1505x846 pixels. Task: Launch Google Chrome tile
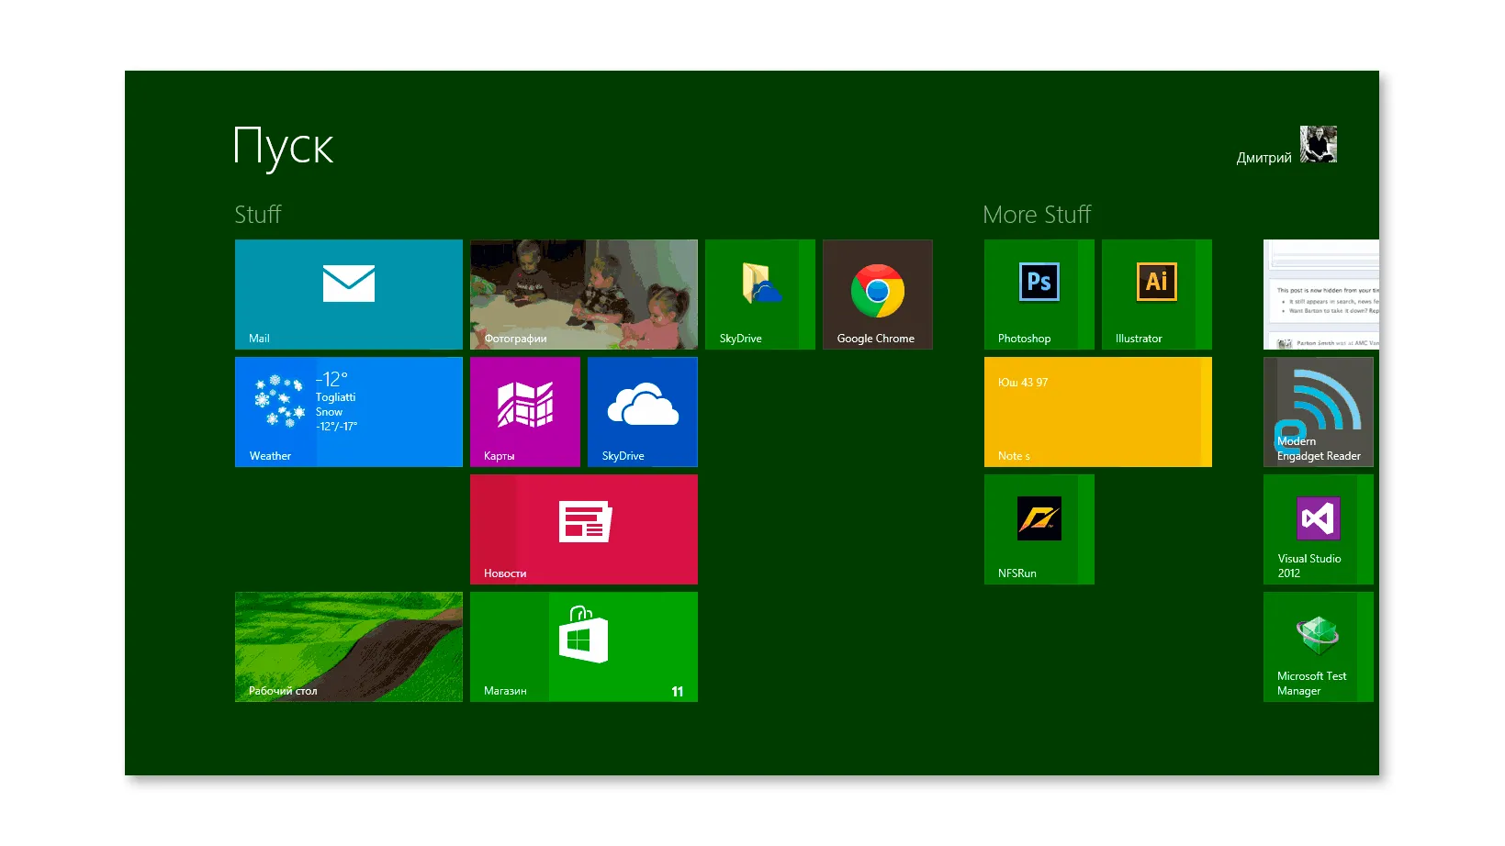pos(877,294)
